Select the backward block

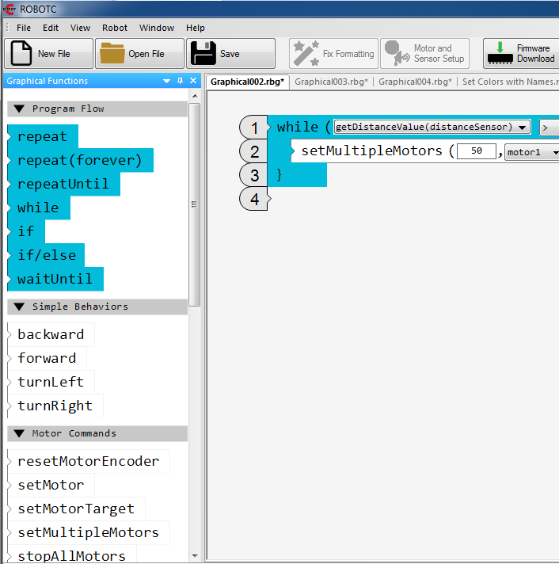pos(51,334)
